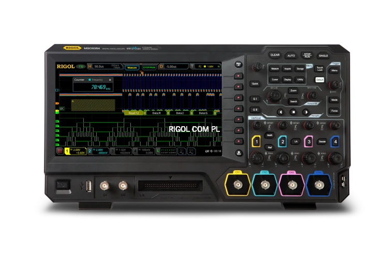Click the channel 1 vertical scale knob
The image size is (388, 258).
coord(257,158)
